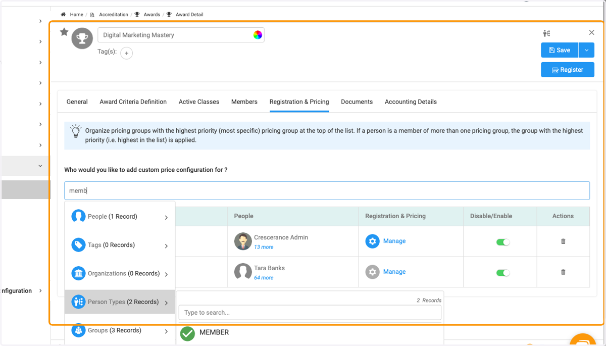
Task: Mark award as favorite with star icon
Action: pos(64,32)
